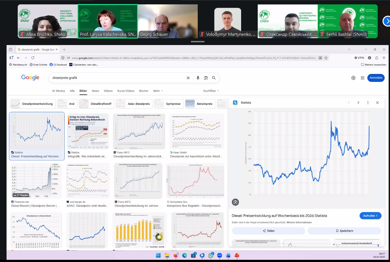Screen dimensions: 390x262
Task: Open three-dot menu in Statista preview
Action: 368,103
